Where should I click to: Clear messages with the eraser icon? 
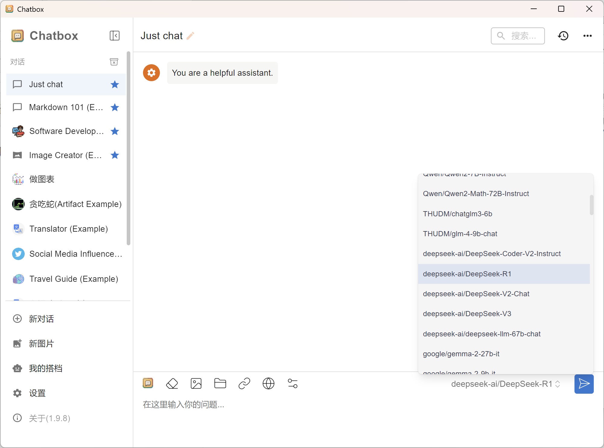click(x=172, y=384)
